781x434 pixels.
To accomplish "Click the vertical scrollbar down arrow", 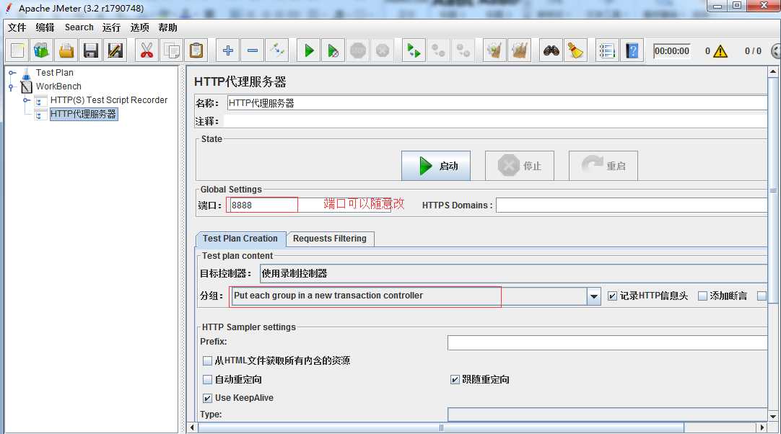I will (x=773, y=417).
